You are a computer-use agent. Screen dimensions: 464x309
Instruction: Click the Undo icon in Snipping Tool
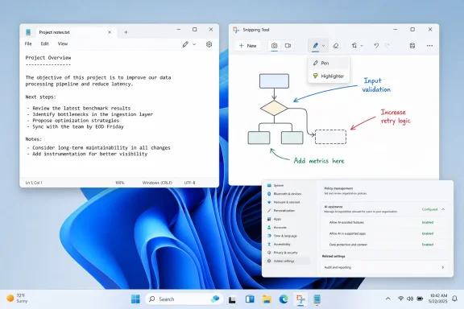(376, 45)
